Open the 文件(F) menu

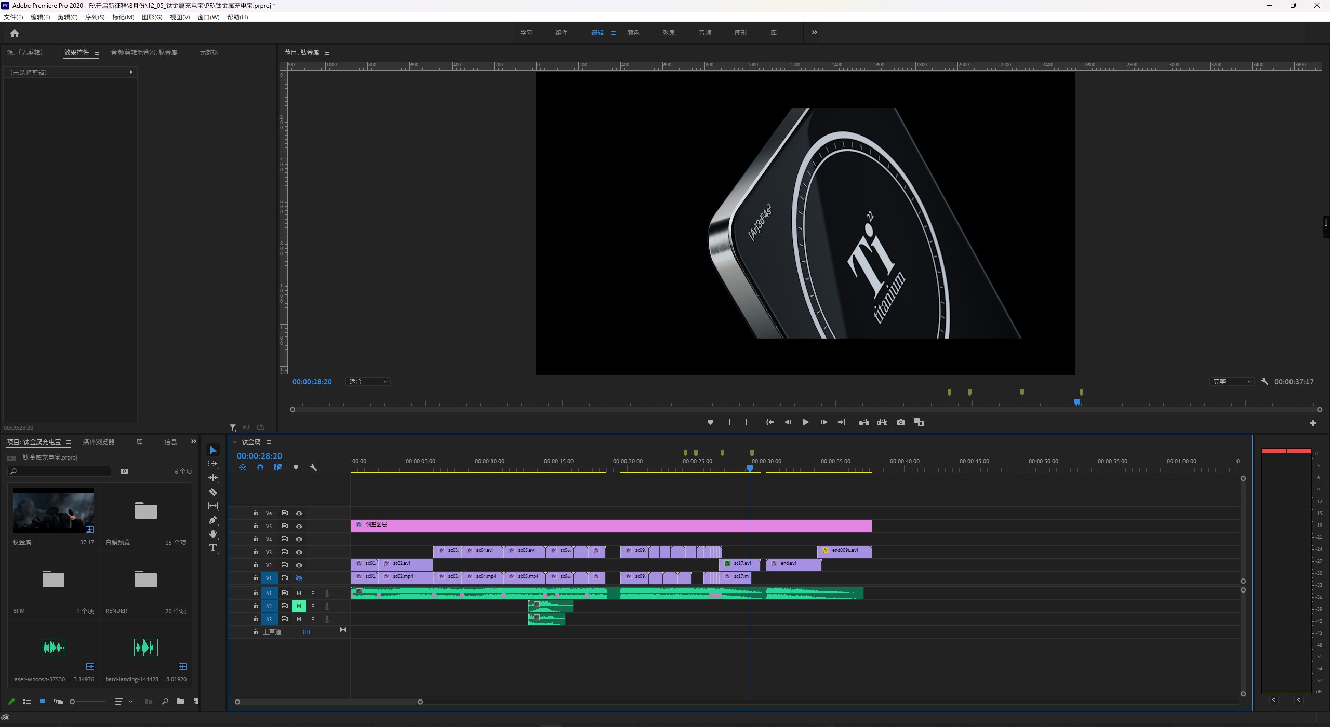tap(14, 17)
